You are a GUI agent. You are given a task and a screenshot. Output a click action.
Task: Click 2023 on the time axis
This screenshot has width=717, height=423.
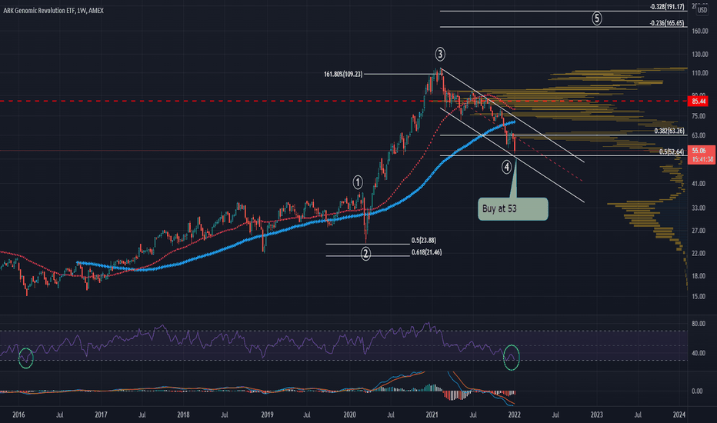pyautogui.click(x=596, y=415)
